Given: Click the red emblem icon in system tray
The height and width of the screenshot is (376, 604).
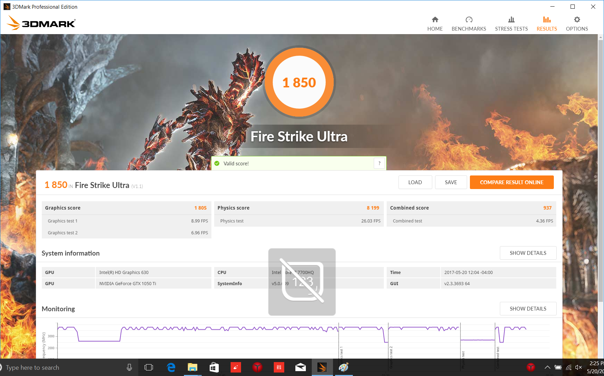Looking at the screenshot, I should pyautogui.click(x=531, y=367).
